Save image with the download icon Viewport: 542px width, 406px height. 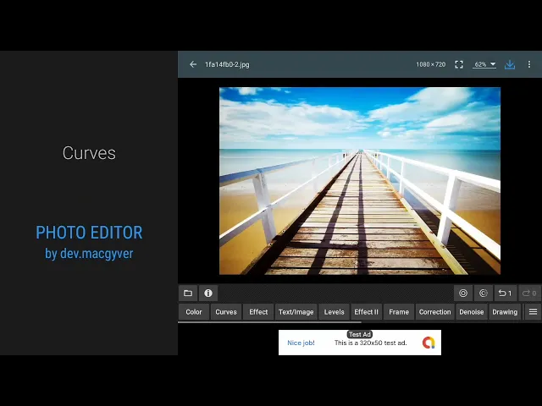(510, 64)
